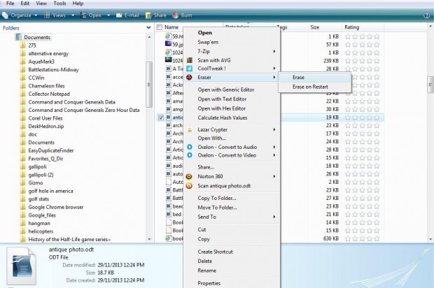This screenshot has height=288, width=434.
Task: Collapse the Folders pane chevron
Action: tap(148, 28)
